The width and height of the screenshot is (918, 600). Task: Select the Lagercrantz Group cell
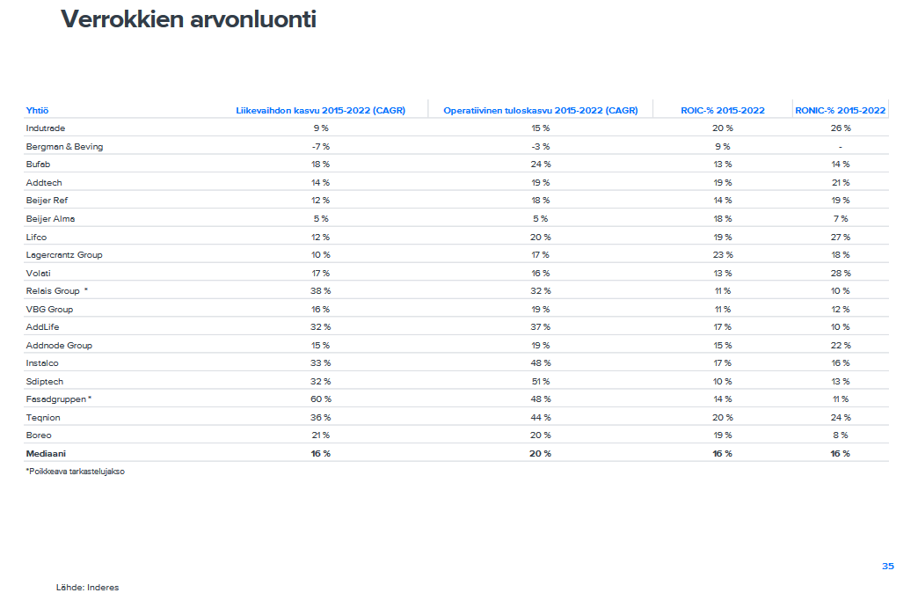pyautogui.click(x=64, y=254)
